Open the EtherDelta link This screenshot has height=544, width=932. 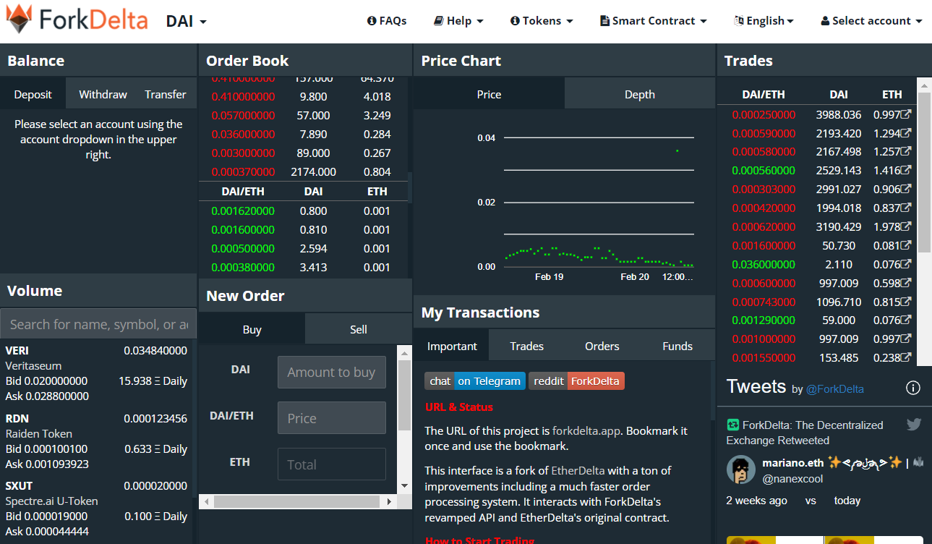(x=578, y=470)
